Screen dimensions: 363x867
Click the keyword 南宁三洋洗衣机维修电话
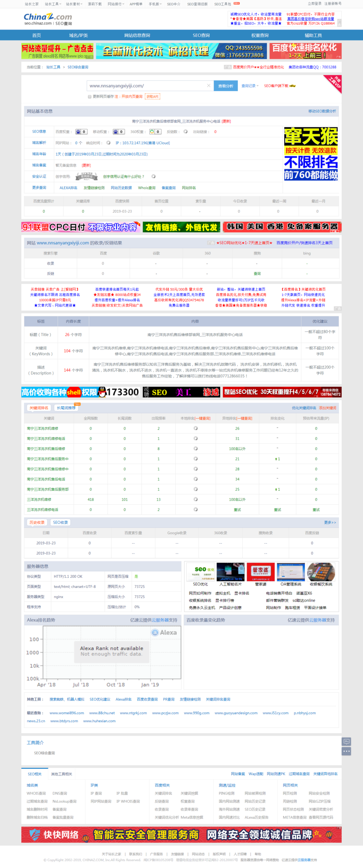point(46,439)
